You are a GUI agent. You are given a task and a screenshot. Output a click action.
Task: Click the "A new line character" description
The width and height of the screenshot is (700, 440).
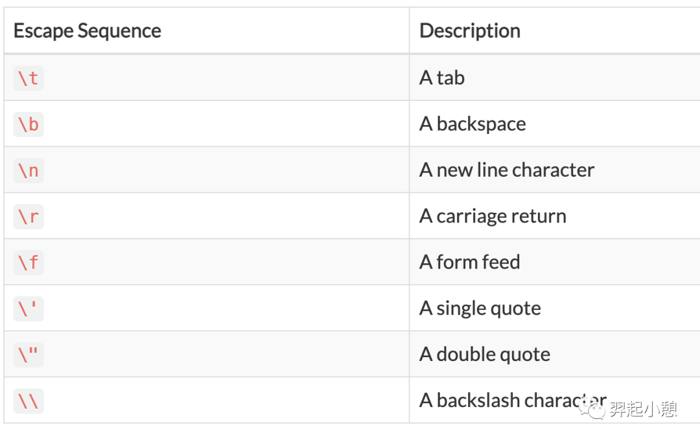coord(507,170)
